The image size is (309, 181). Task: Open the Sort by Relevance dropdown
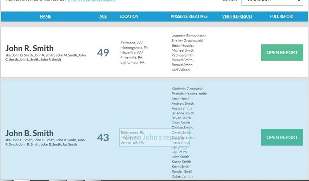point(272,2)
